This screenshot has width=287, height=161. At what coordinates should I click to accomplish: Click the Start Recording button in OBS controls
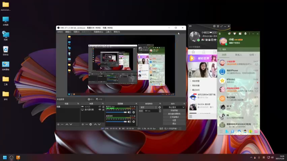[x=174, y=111]
